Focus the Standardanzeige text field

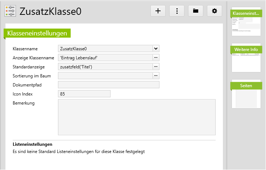[x=105, y=67]
